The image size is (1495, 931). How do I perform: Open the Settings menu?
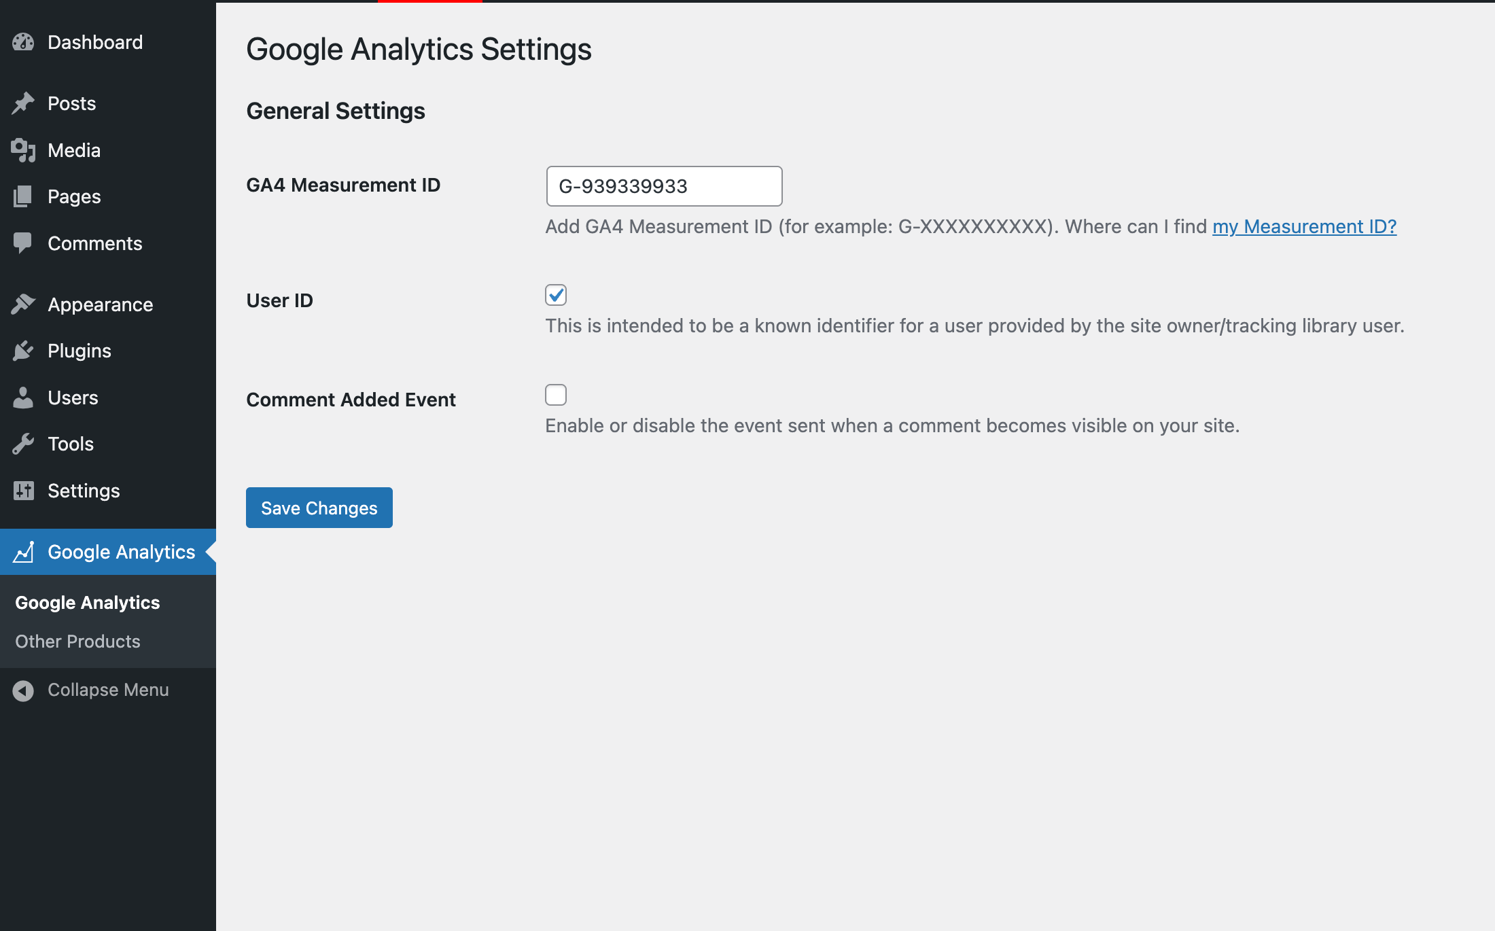coord(84,491)
